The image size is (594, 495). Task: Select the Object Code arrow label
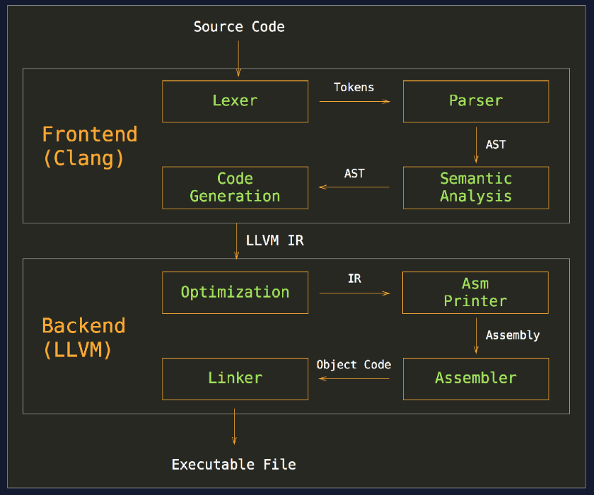click(x=354, y=365)
